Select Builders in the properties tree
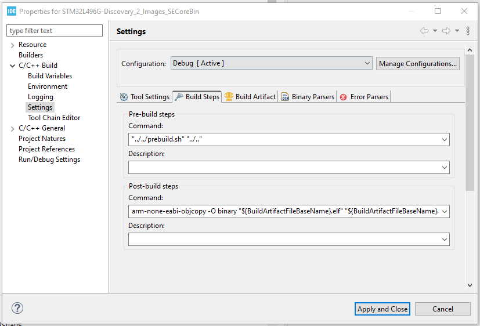The image size is (480, 326). tap(31, 55)
